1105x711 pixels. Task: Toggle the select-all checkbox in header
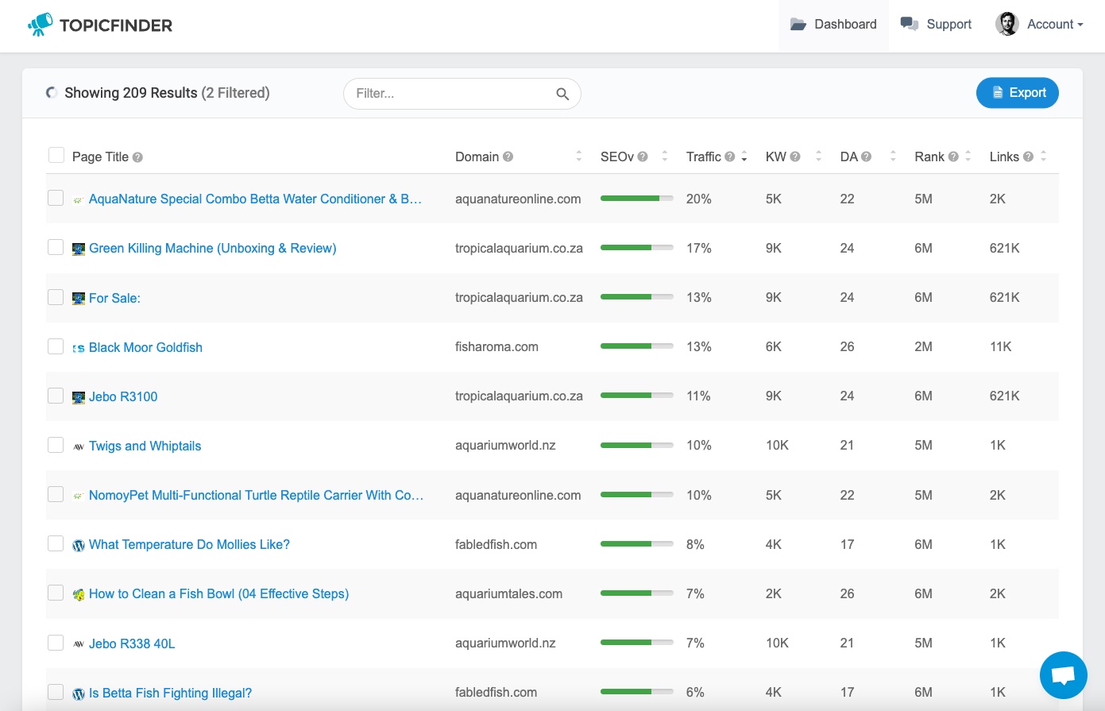coord(56,155)
